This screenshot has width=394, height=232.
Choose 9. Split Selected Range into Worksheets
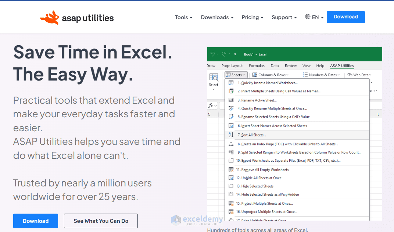297,152
